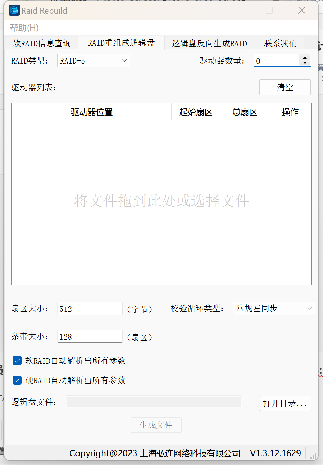The image size is (323, 465).
Task: Click the 总扇区 column header
Action: coord(245,112)
